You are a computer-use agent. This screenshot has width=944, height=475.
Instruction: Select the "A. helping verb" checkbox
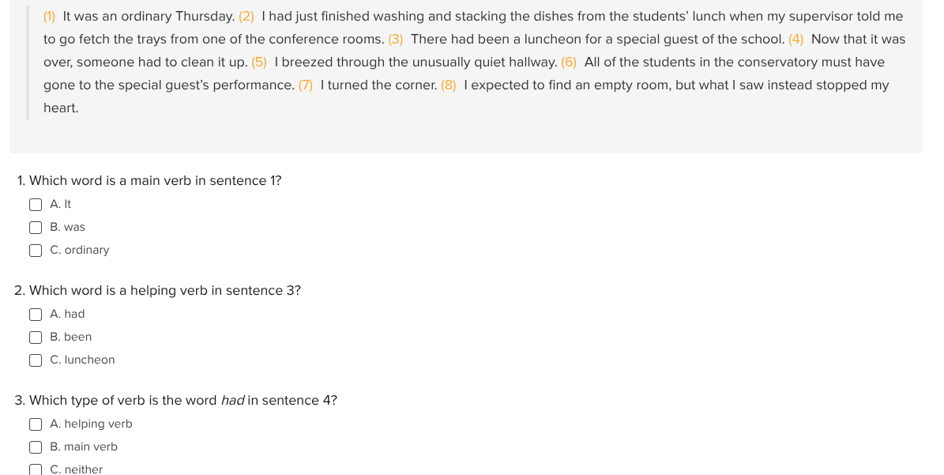click(36, 424)
